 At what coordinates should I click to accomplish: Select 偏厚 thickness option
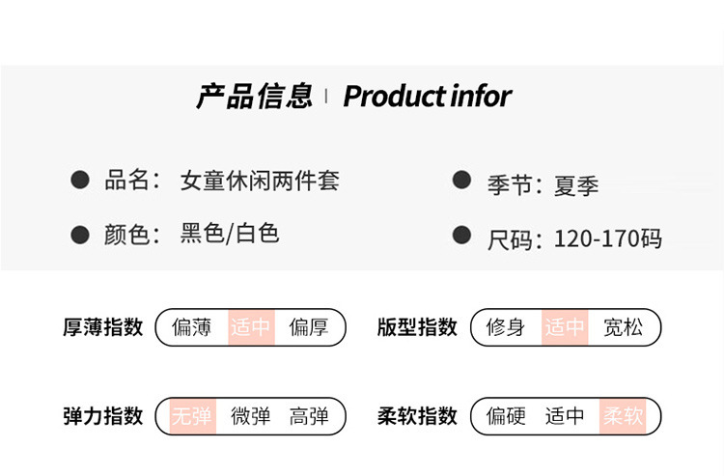pos(309,327)
